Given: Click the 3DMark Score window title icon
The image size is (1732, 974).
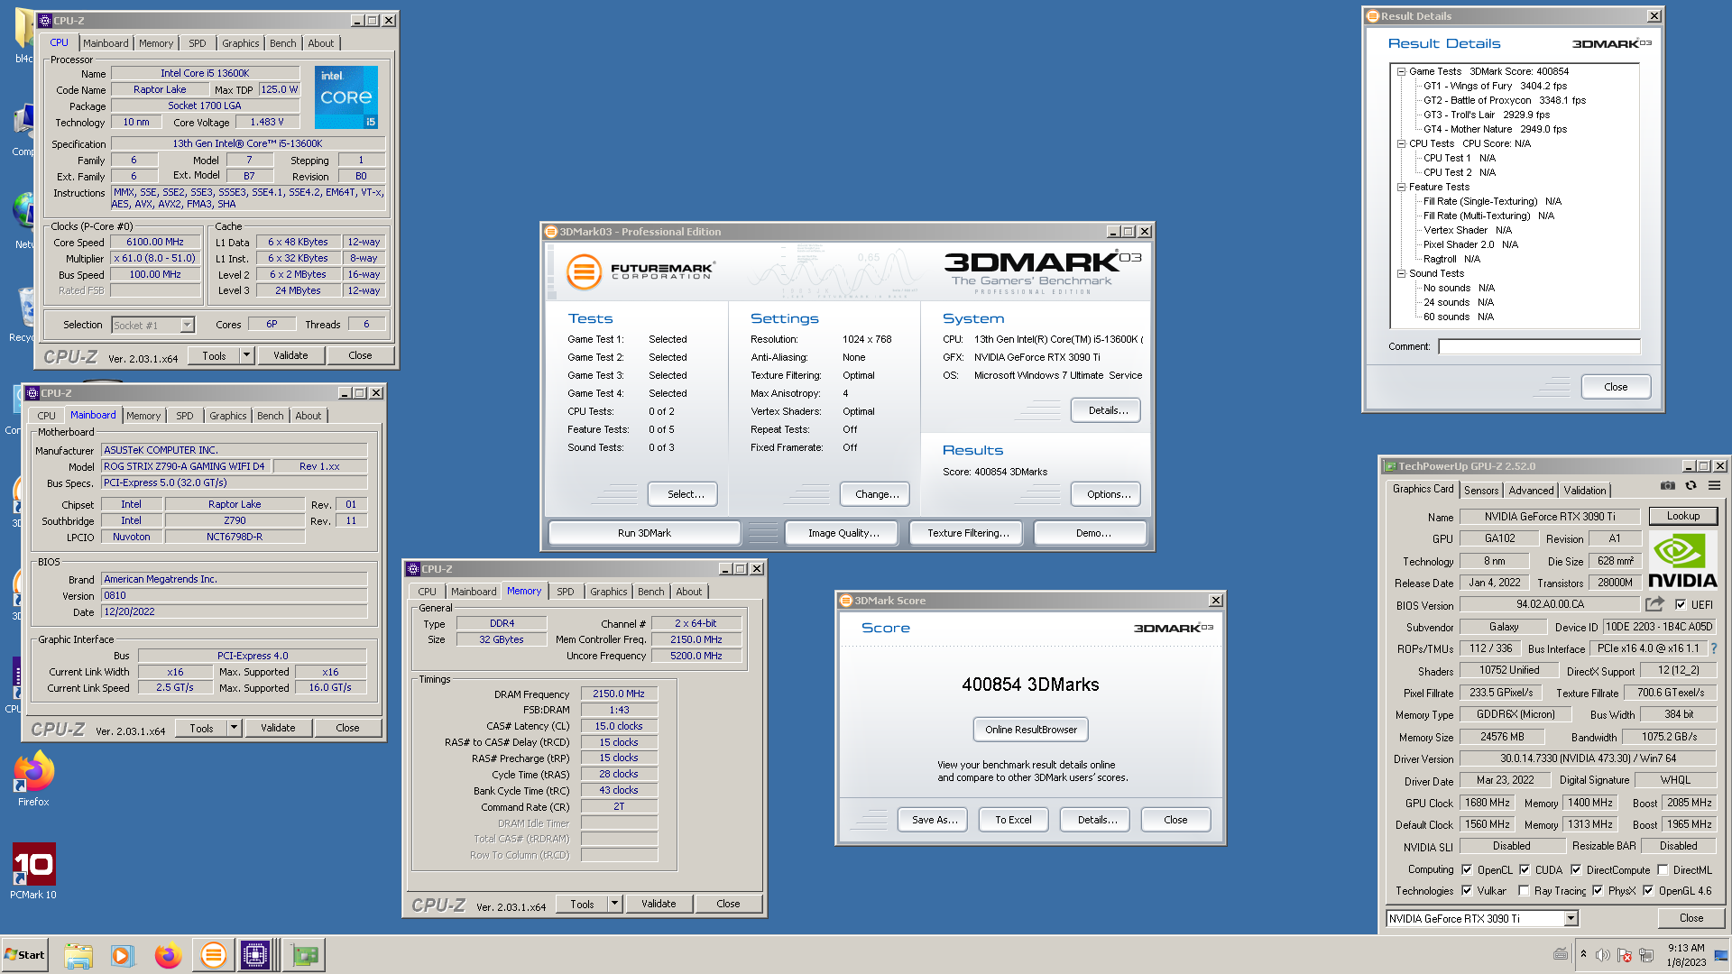Looking at the screenshot, I should [x=846, y=601].
